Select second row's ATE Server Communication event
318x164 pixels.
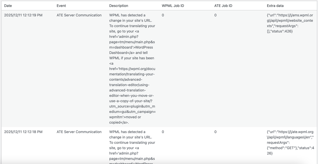(x=79, y=132)
